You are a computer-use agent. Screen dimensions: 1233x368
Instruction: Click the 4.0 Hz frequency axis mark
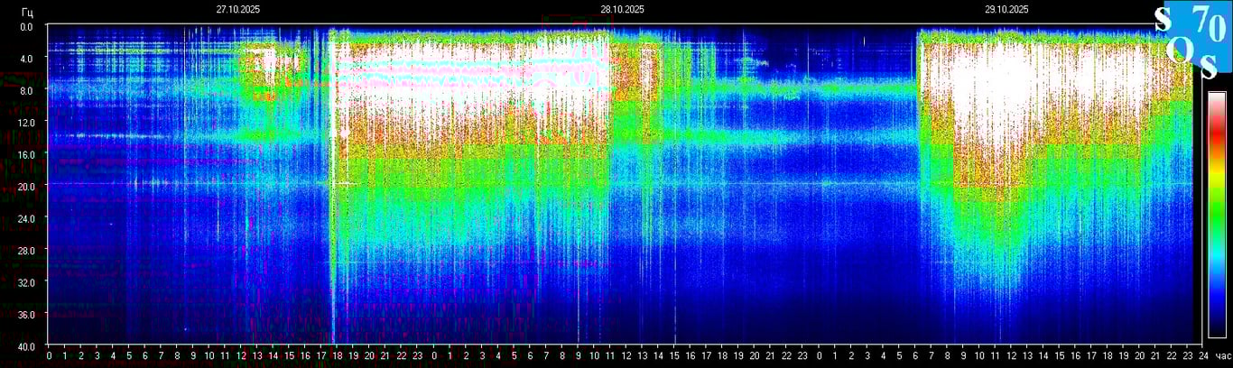pos(27,59)
